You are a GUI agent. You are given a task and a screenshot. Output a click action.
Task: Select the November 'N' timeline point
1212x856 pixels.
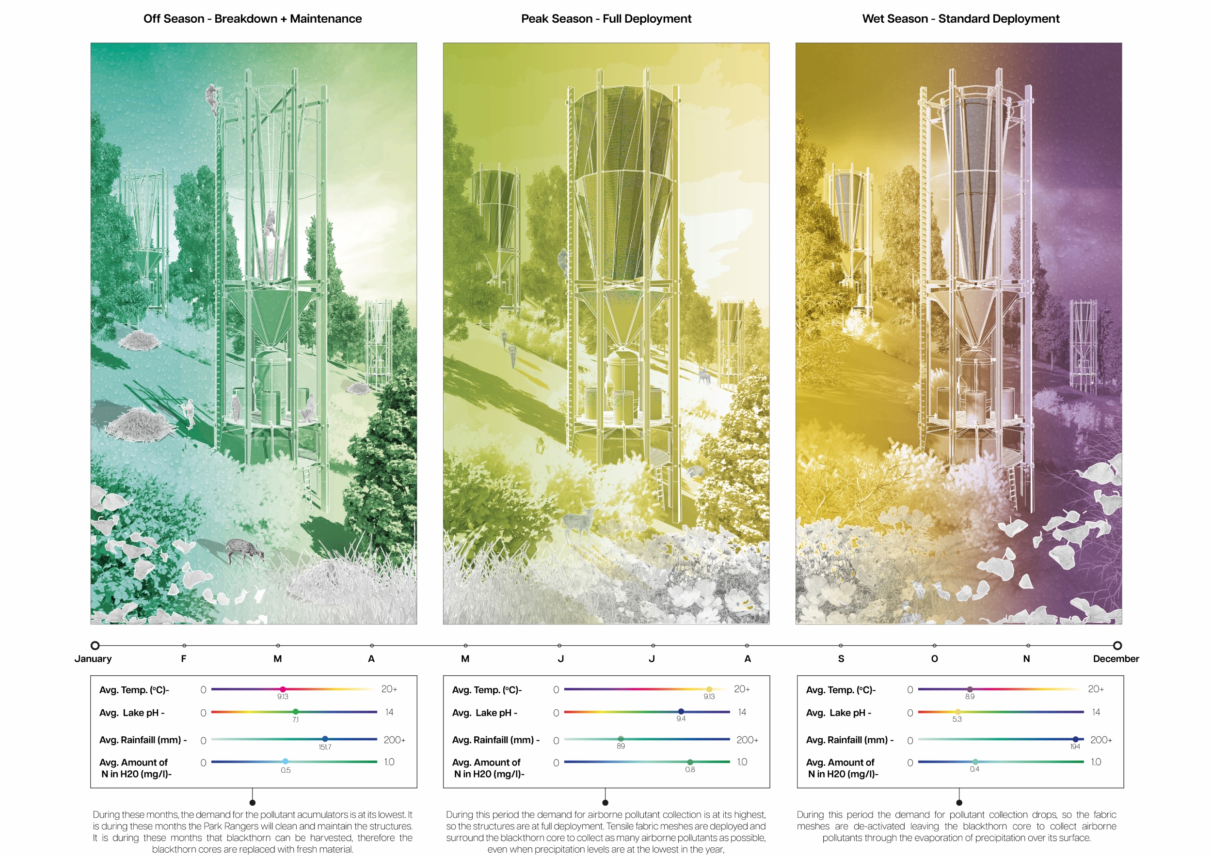point(1028,645)
